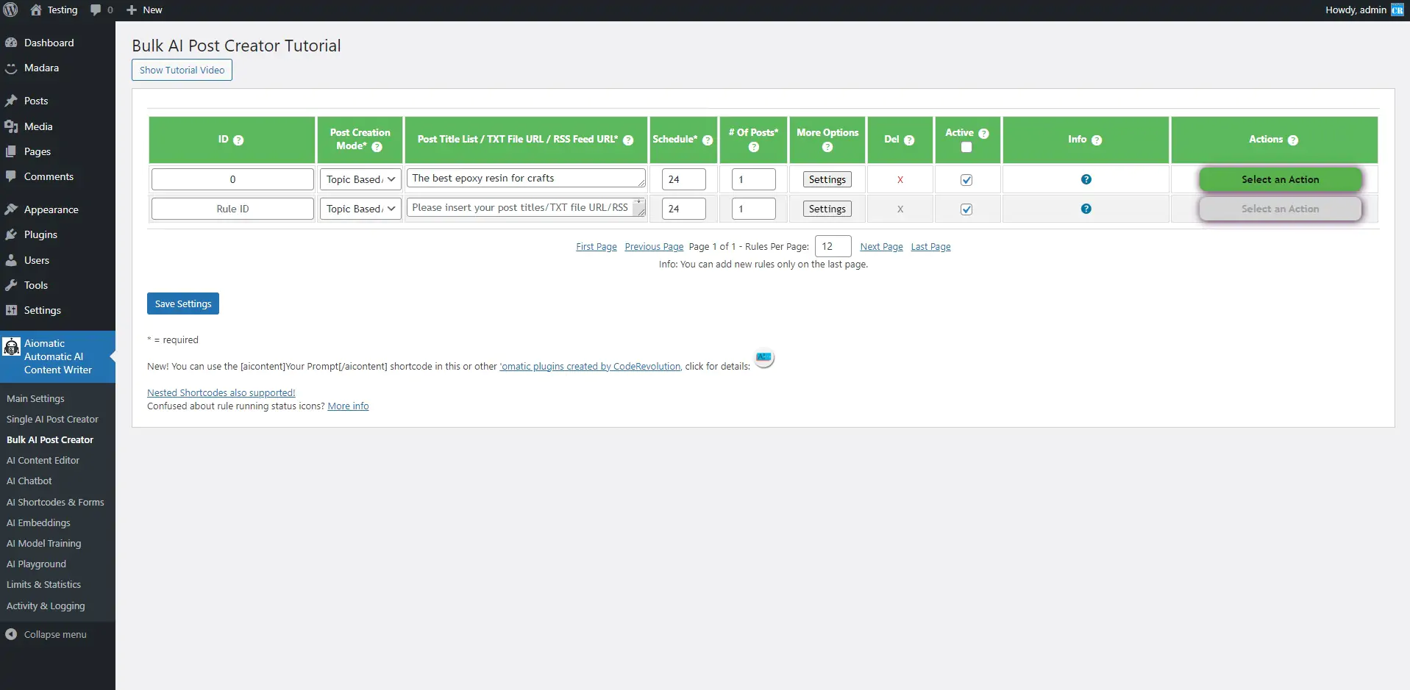Click the Pages icon in sidebar

click(x=11, y=151)
